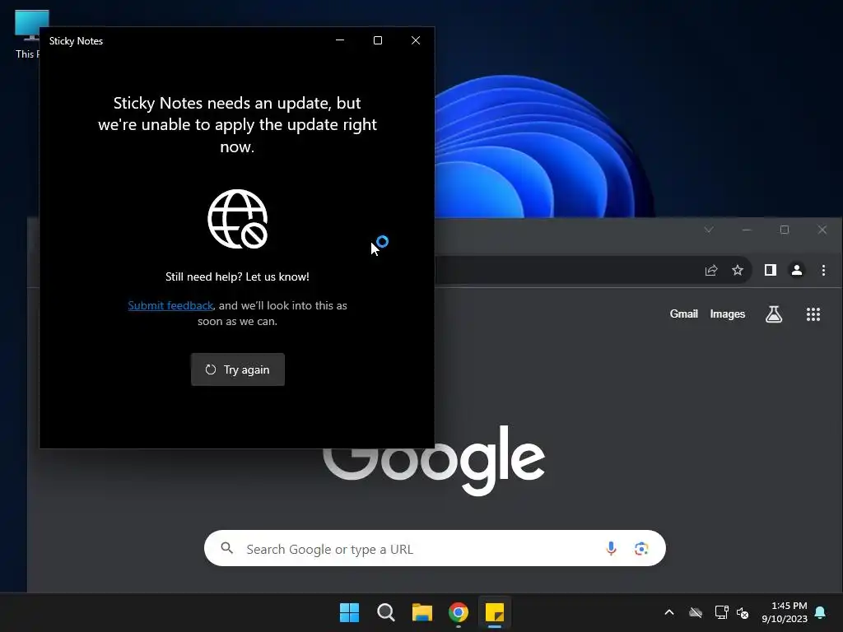Open network status tray icon
Image resolution: width=843 pixels, height=632 pixels.
(x=721, y=612)
